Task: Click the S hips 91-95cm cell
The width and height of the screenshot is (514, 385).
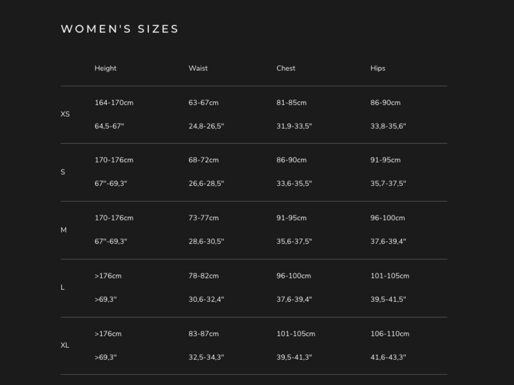Action: (385, 160)
